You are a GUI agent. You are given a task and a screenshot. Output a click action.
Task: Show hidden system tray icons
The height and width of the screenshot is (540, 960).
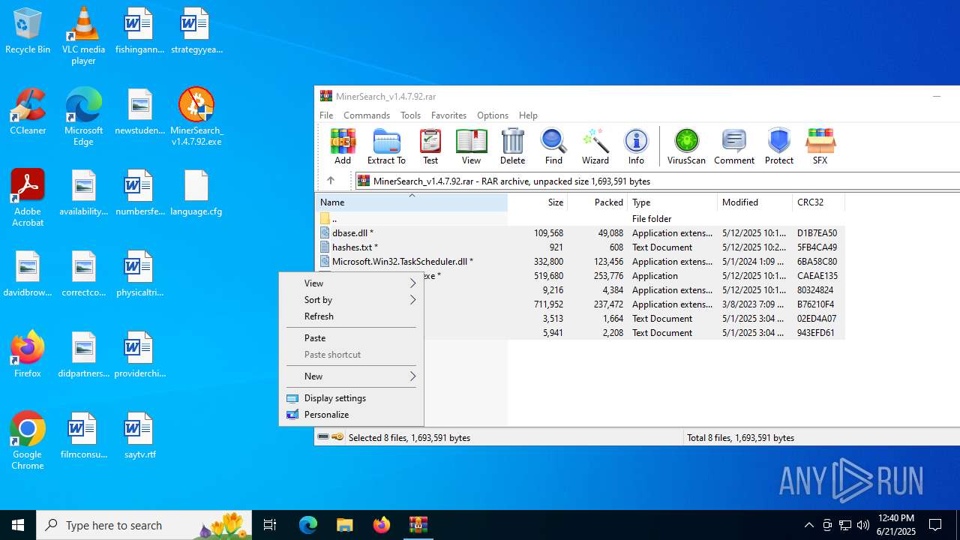809,525
